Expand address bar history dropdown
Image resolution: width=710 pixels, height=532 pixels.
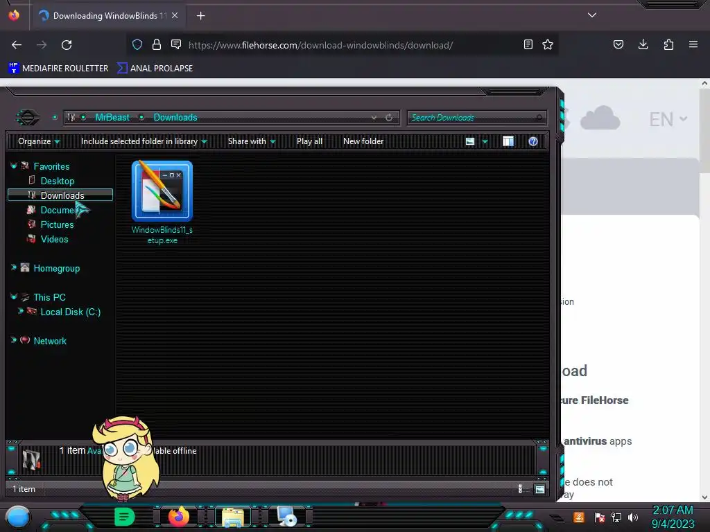pos(374,117)
